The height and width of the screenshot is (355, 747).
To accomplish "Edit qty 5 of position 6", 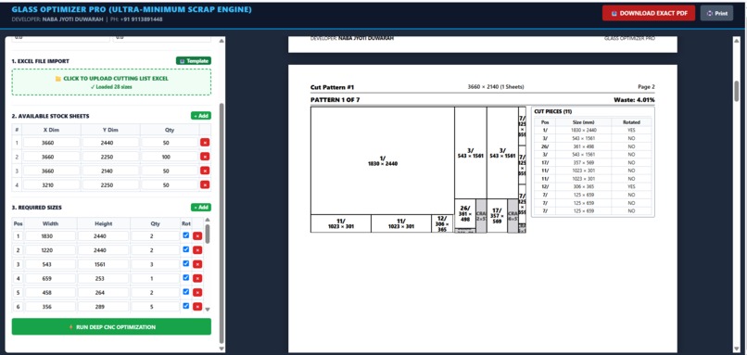I will 156,307.
